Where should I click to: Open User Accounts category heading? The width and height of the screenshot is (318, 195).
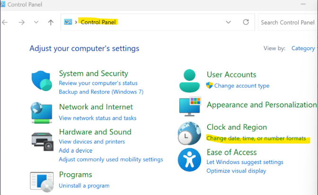pyautogui.click(x=231, y=74)
